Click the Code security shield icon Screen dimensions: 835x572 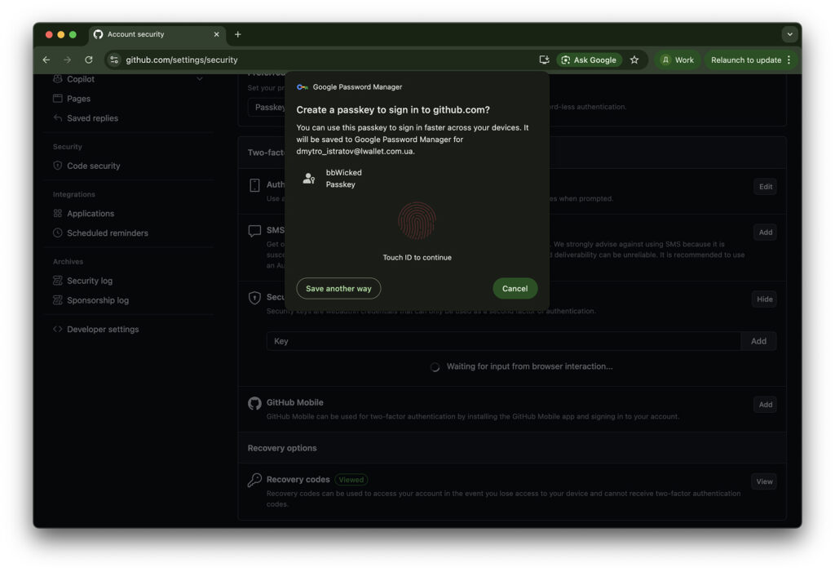click(58, 166)
